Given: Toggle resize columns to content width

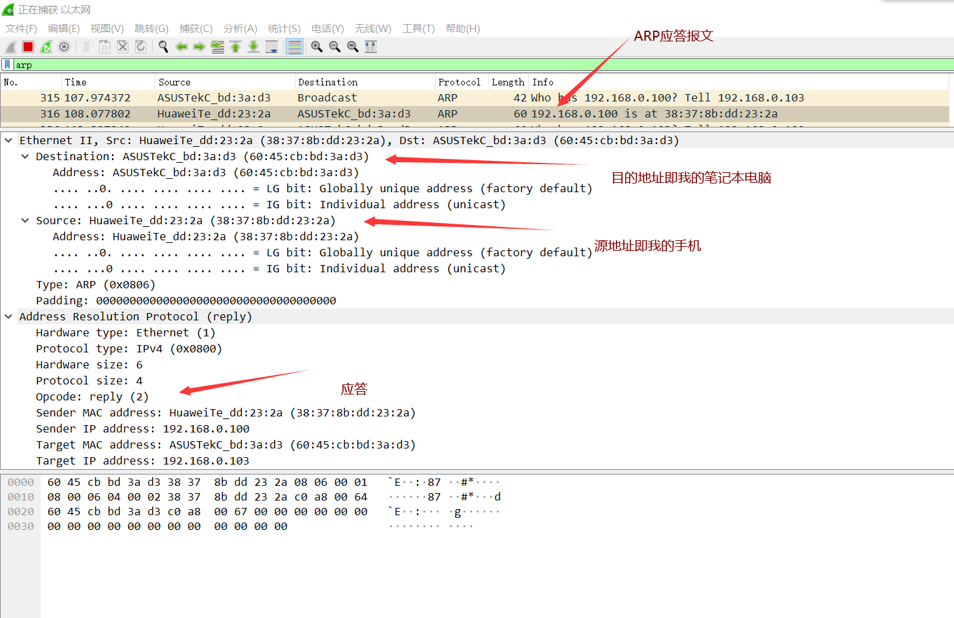Looking at the screenshot, I should [370, 47].
